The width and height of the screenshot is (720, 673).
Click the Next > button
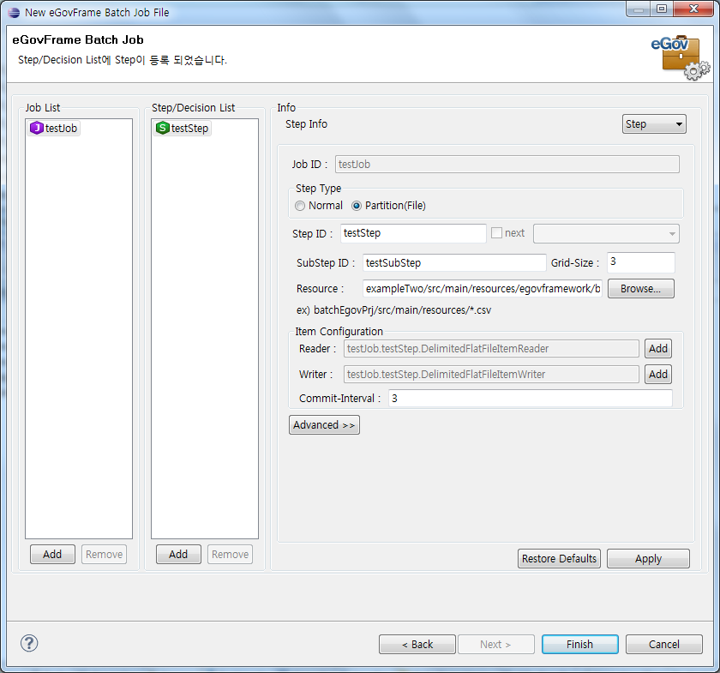pyautogui.click(x=496, y=644)
